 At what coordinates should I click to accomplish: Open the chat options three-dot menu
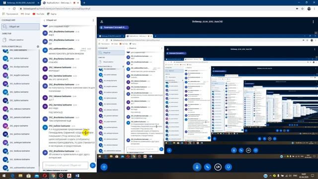pyautogui.click(x=93, y=20)
